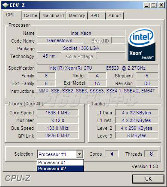167x187 pixels.
Task: Click the Version 1.50 text
Action: (145, 166)
